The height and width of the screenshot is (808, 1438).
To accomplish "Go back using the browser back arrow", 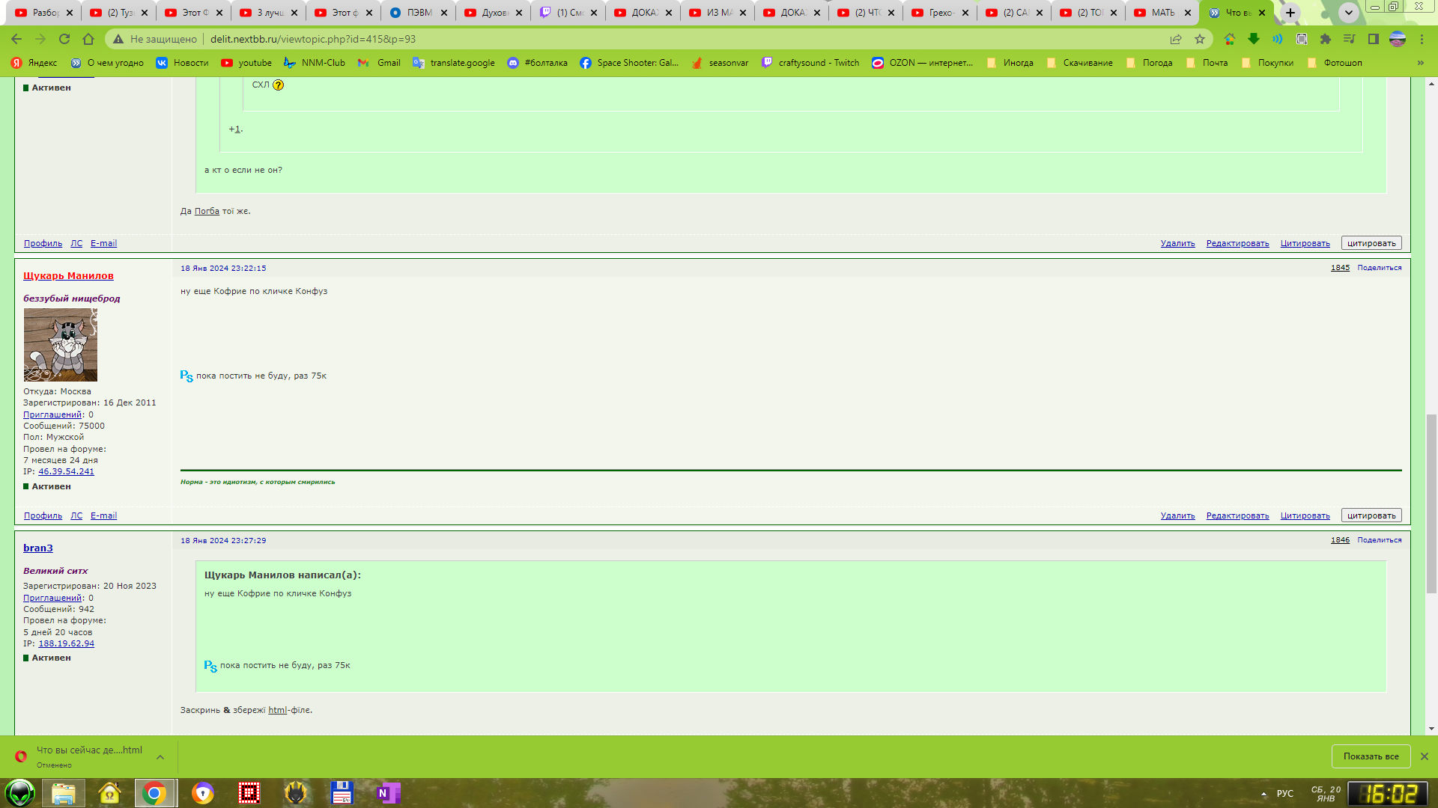I will [x=16, y=39].
